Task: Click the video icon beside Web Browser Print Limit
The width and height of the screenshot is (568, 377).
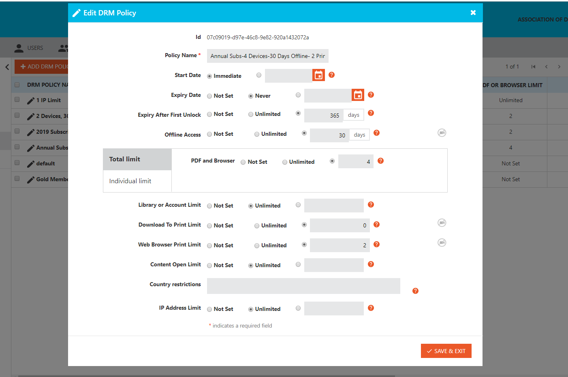Action: point(442,242)
